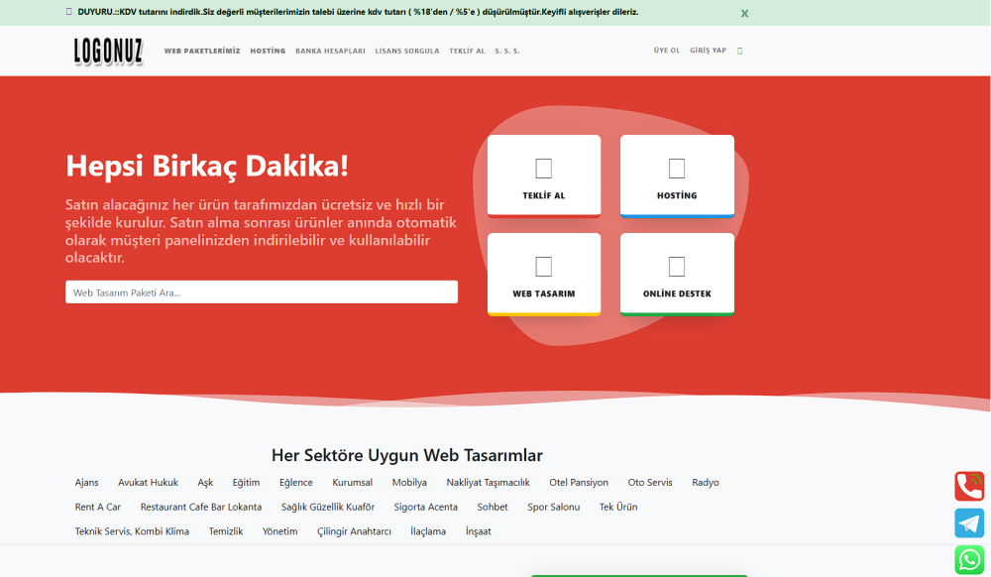Open the Otel Pansiyon category
The height and width of the screenshot is (577, 991).
tap(579, 483)
